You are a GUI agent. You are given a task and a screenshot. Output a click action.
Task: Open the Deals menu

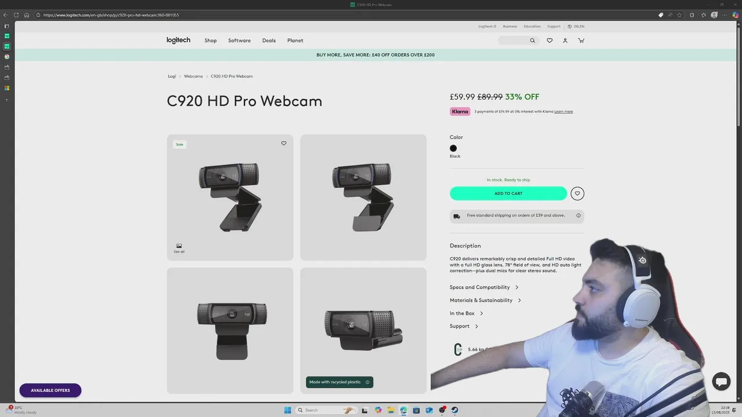(269, 41)
